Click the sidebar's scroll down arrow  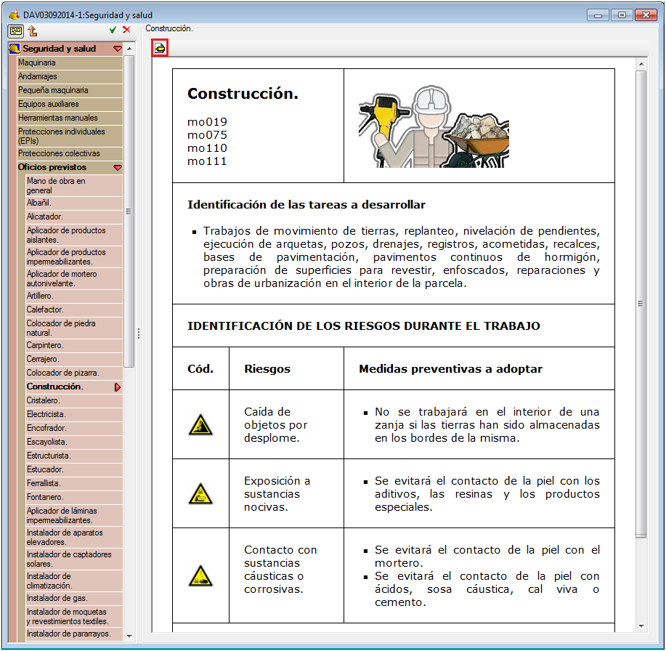[129, 636]
